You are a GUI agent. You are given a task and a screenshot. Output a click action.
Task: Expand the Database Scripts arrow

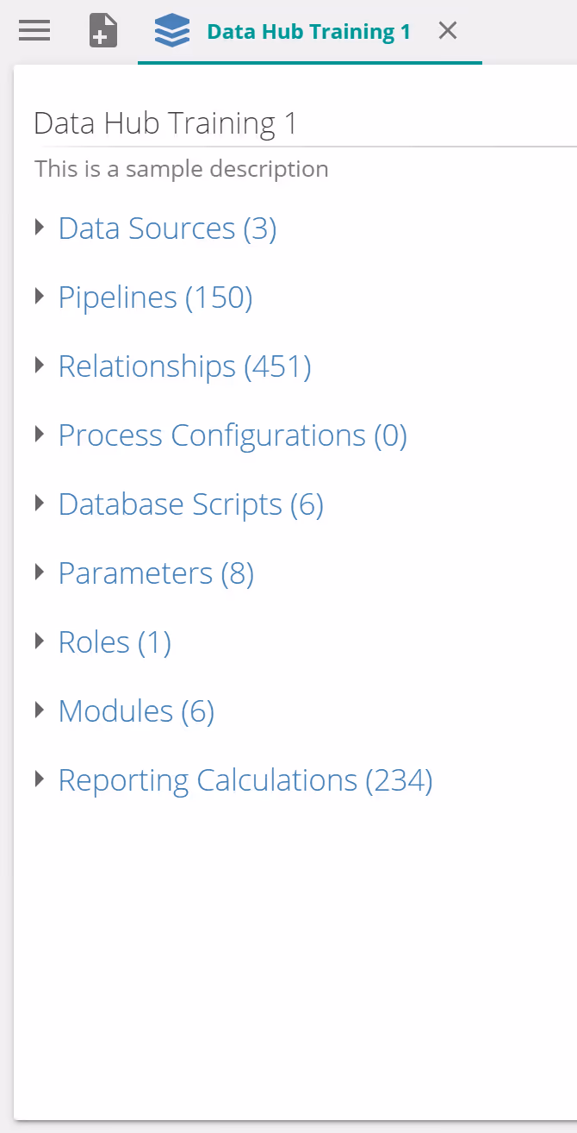pos(40,504)
